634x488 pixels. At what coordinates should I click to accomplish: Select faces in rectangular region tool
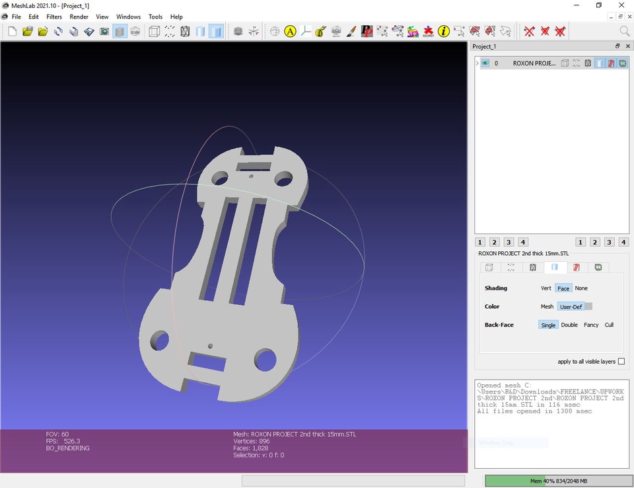474,31
